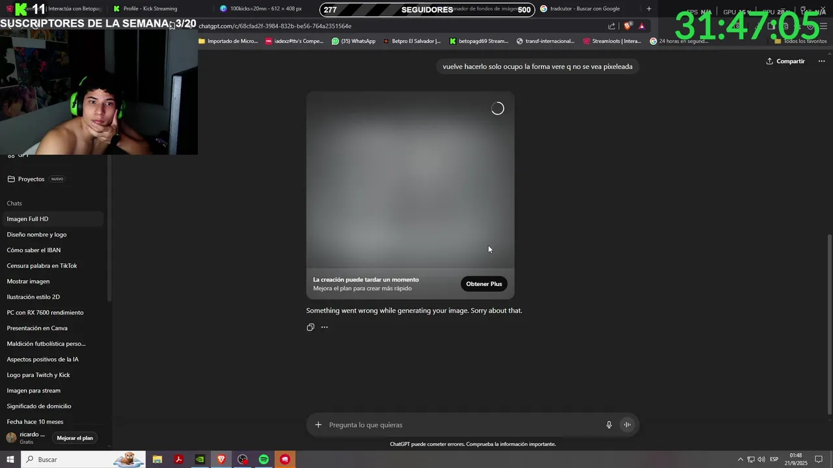Click the ESP language indicator in the tray

click(774, 460)
